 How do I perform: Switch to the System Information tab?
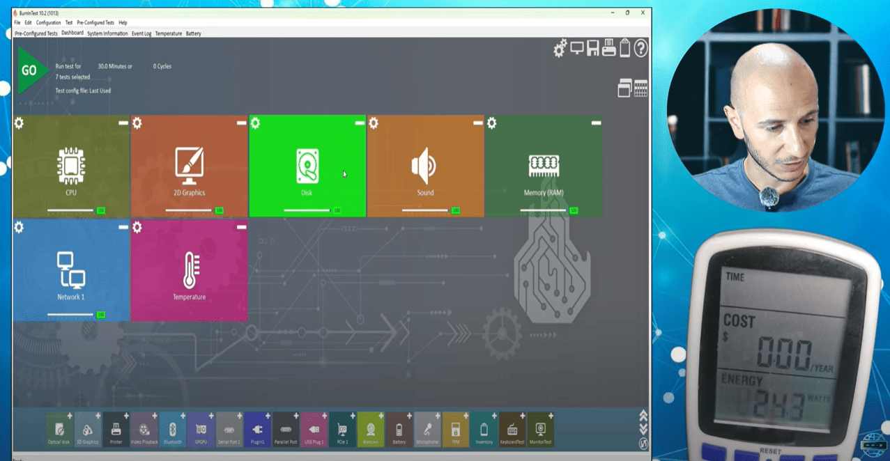coord(107,33)
